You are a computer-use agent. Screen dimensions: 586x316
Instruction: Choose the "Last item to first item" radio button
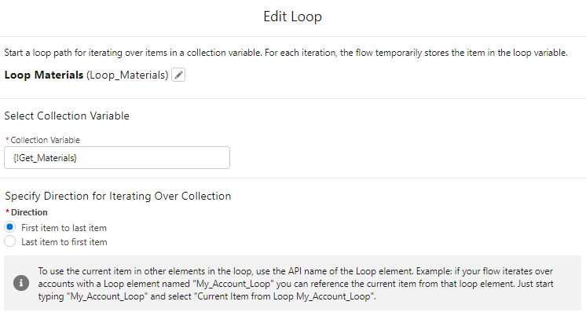10,241
